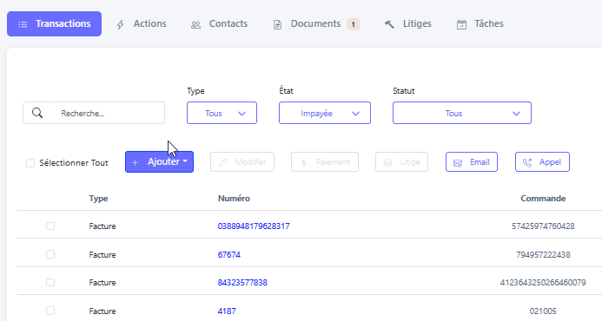Click the Numéro column header
602x321 pixels.
coord(234,199)
